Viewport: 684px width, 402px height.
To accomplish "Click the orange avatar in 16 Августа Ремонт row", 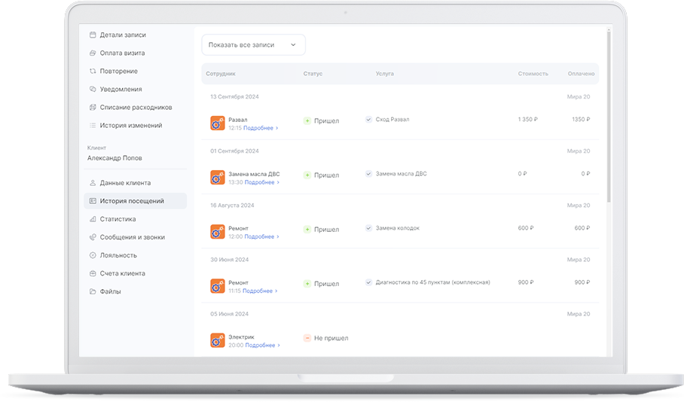I will [217, 232].
